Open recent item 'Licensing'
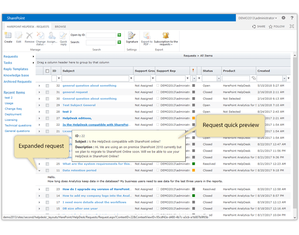This screenshot has height=235, width=299. click(11, 120)
